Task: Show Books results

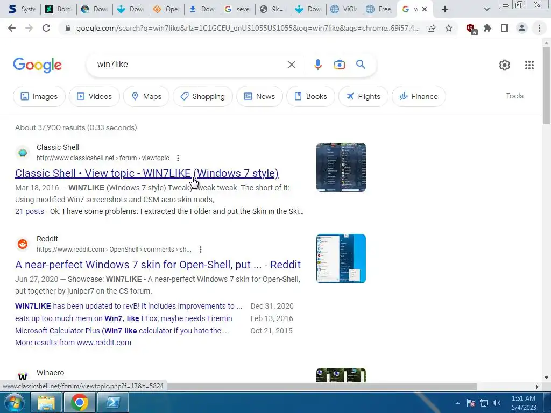Action: 310,96
